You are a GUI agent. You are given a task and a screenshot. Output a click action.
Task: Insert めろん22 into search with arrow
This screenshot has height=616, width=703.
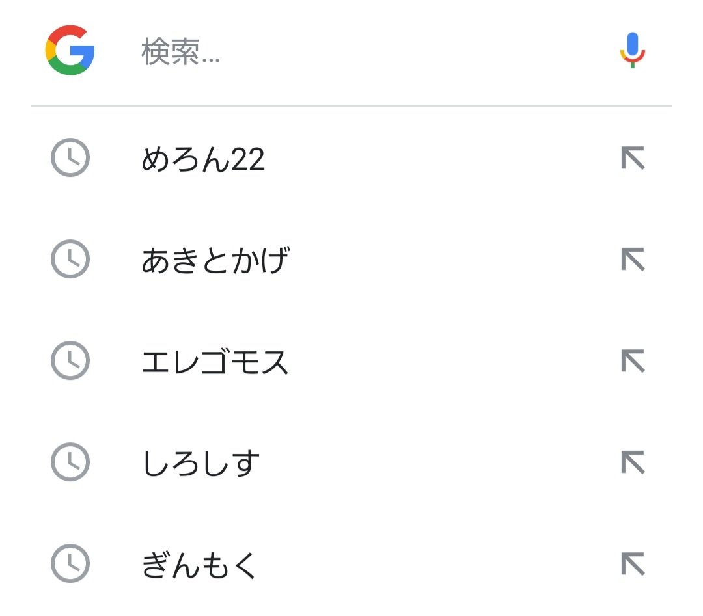click(x=633, y=158)
